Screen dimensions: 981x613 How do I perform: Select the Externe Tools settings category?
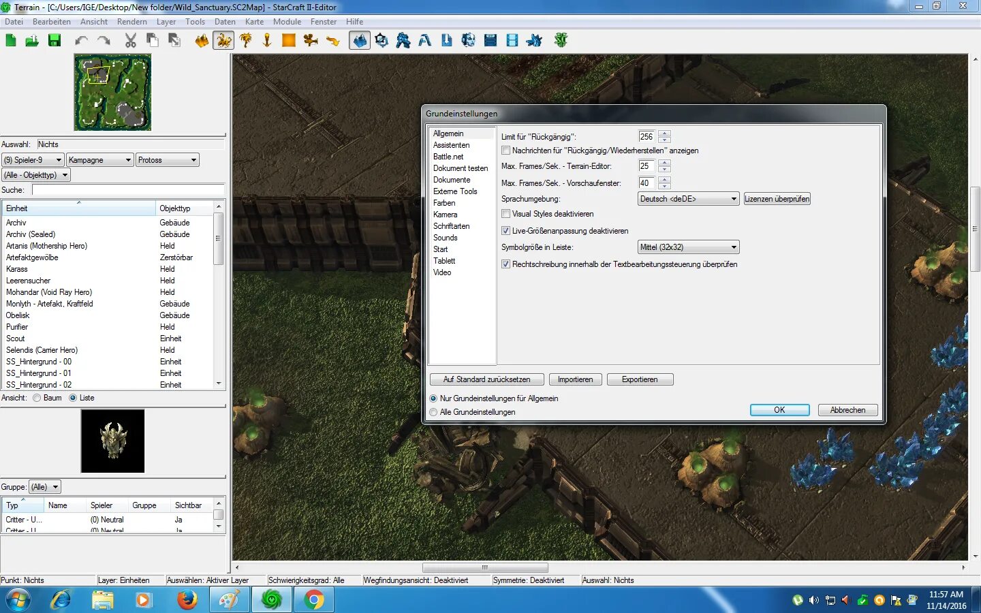[455, 191]
